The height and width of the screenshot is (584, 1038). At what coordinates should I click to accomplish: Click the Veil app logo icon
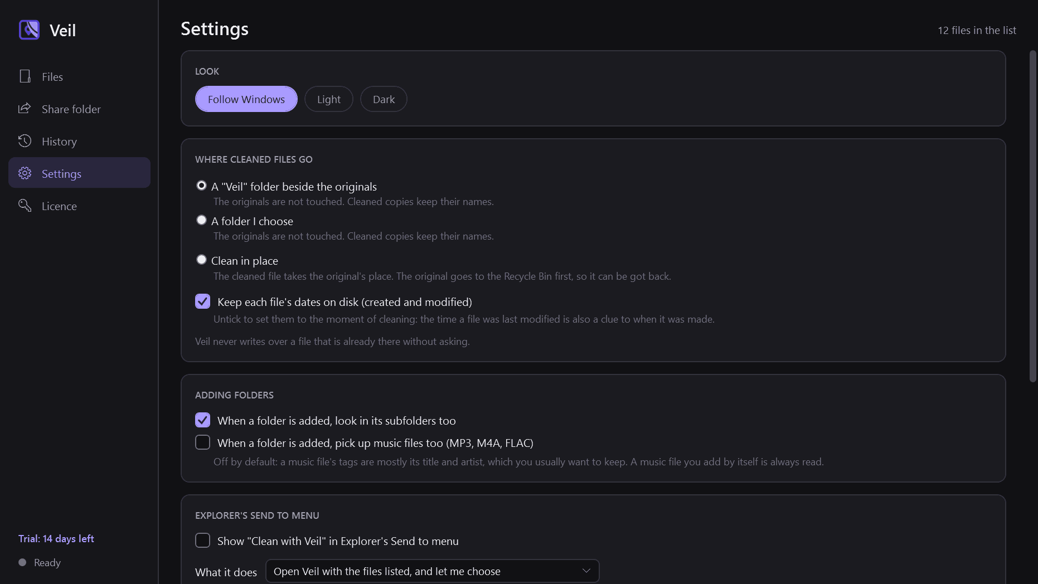[29, 30]
